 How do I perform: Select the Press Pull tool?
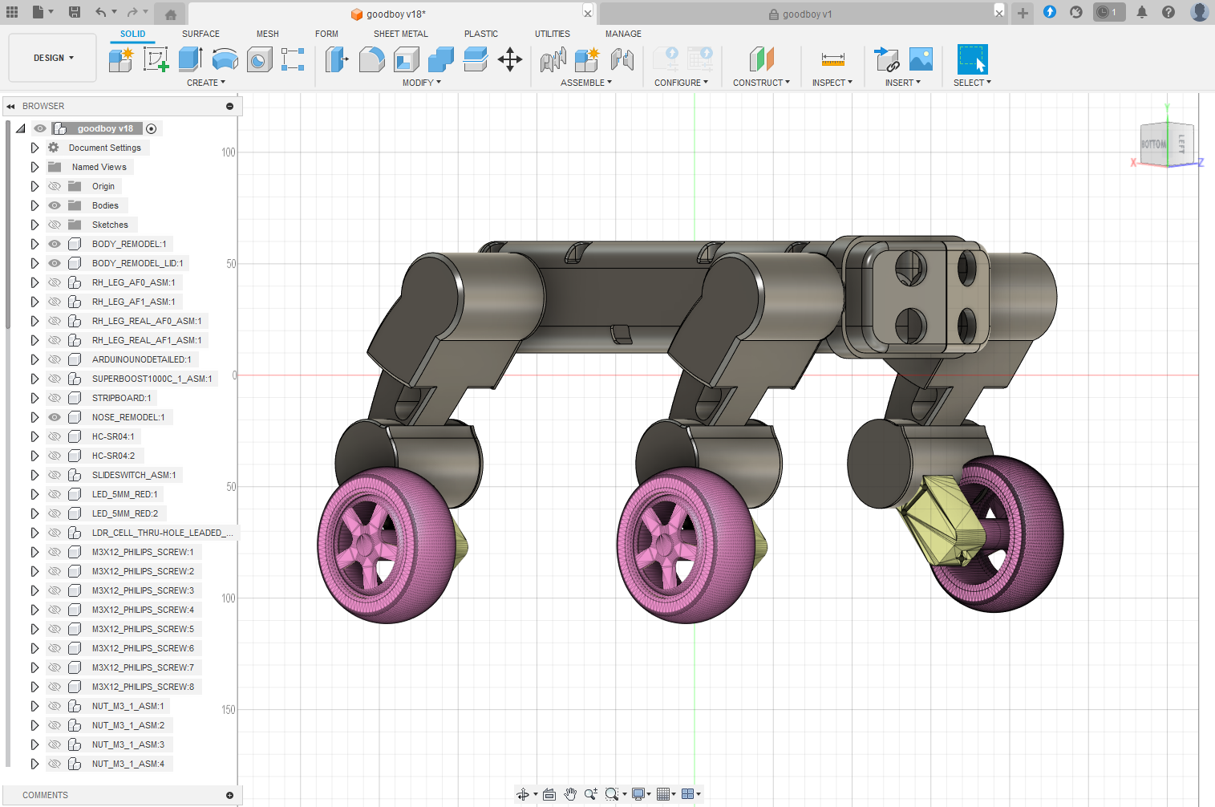[x=337, y=59]
